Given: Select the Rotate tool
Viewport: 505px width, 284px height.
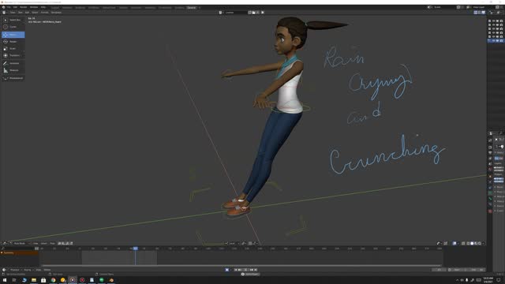Looking at the screenshot, I should [13, 42].
